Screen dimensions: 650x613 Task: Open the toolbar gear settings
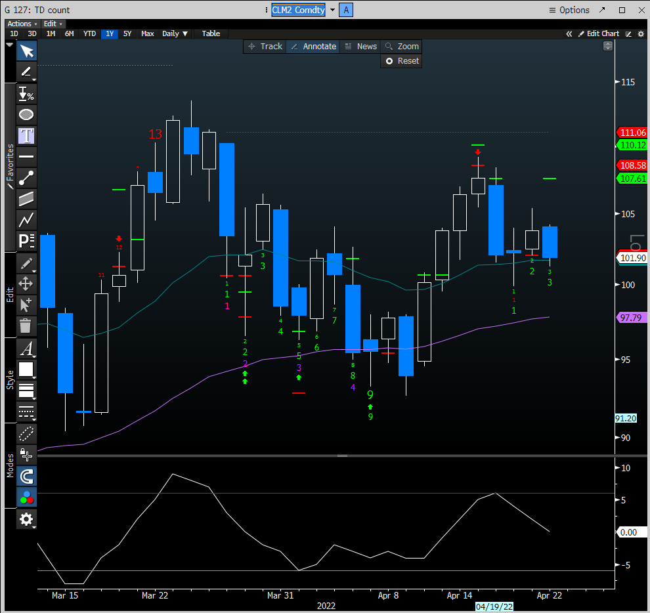tap(26, 519)
